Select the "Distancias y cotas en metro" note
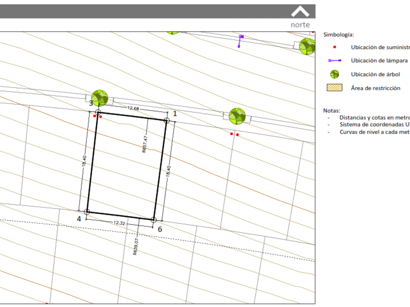The height and width of the screenshot is (307, 410). 375,118
